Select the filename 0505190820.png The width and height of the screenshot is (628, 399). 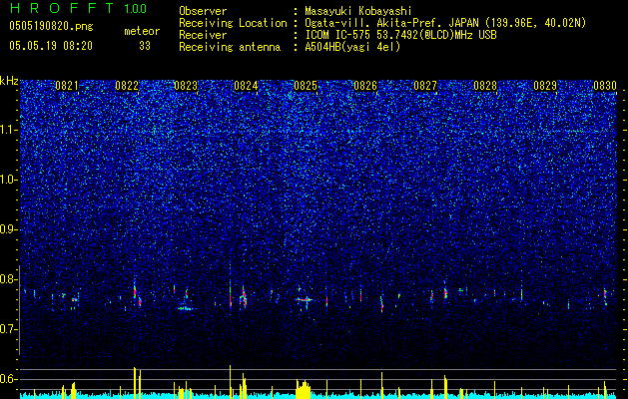coord(51,27)
